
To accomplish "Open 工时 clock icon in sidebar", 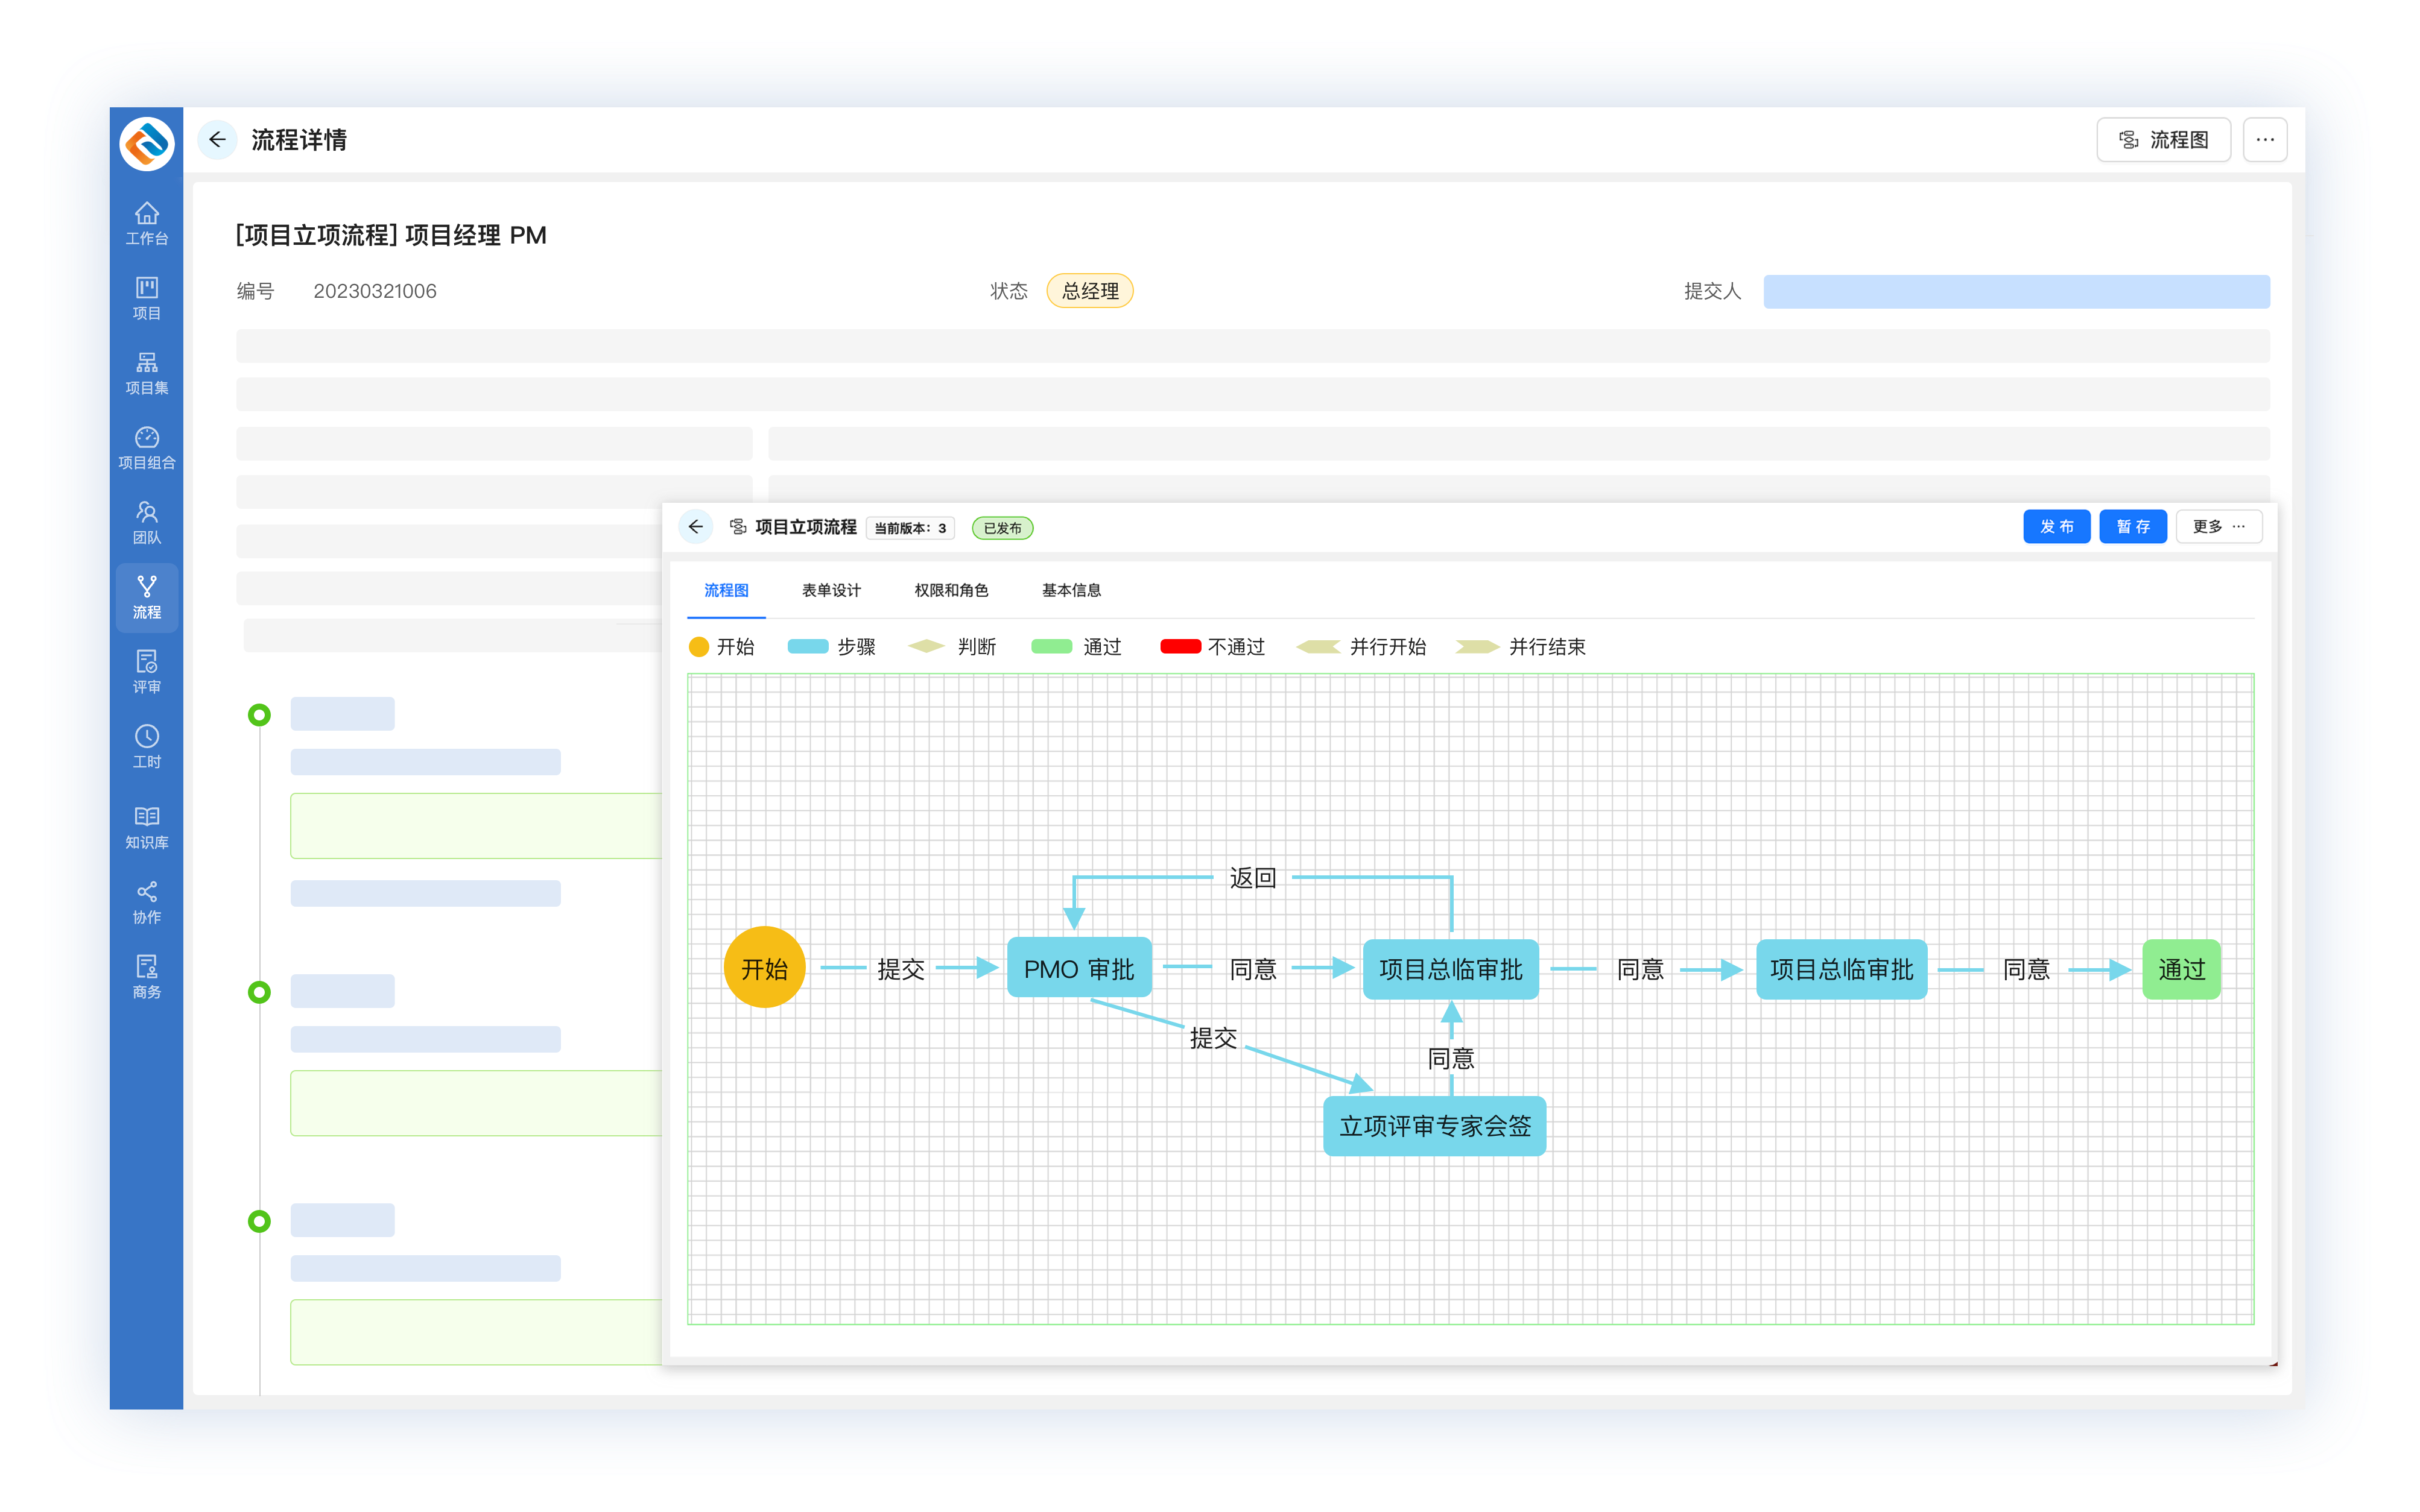I will click(x=146, y=746).
